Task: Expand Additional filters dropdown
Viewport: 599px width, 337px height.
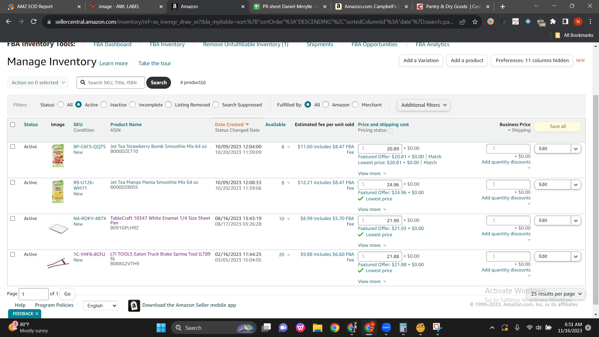Action: [x=423, y=105]
